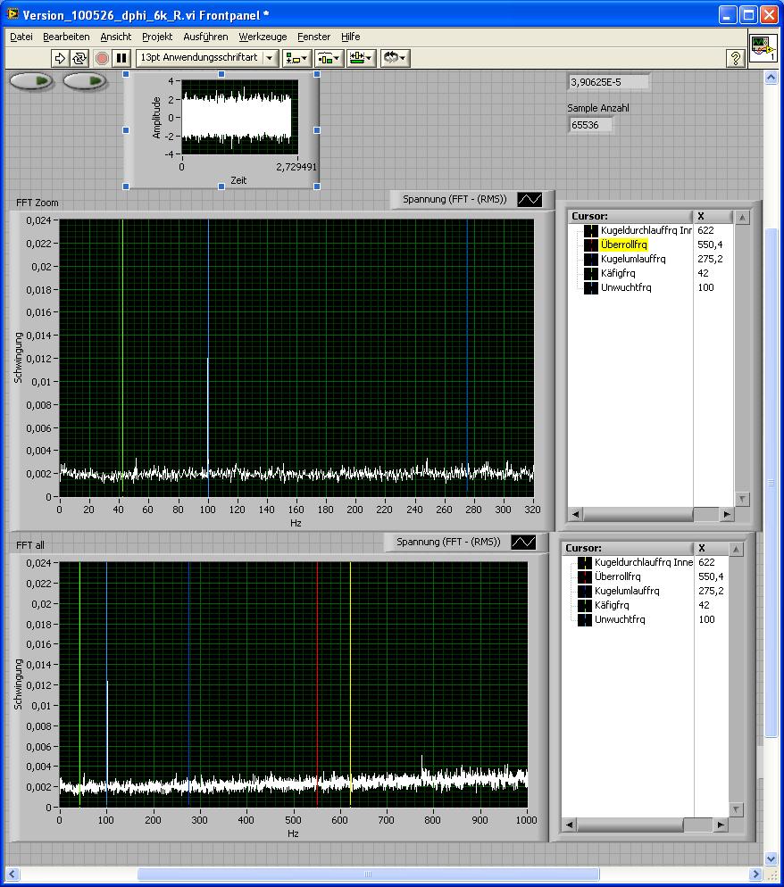Open the Werkzeuge menu
Image resolution: width=784 pixels, height=887 pixels.
[263, 37]
